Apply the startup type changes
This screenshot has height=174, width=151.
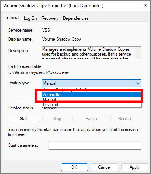pyautogui.click(x=135, y=167)
